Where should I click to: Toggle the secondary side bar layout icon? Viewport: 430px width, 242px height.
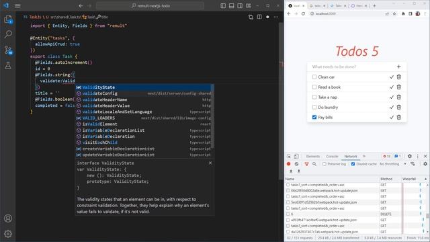(x=240, y=6)
